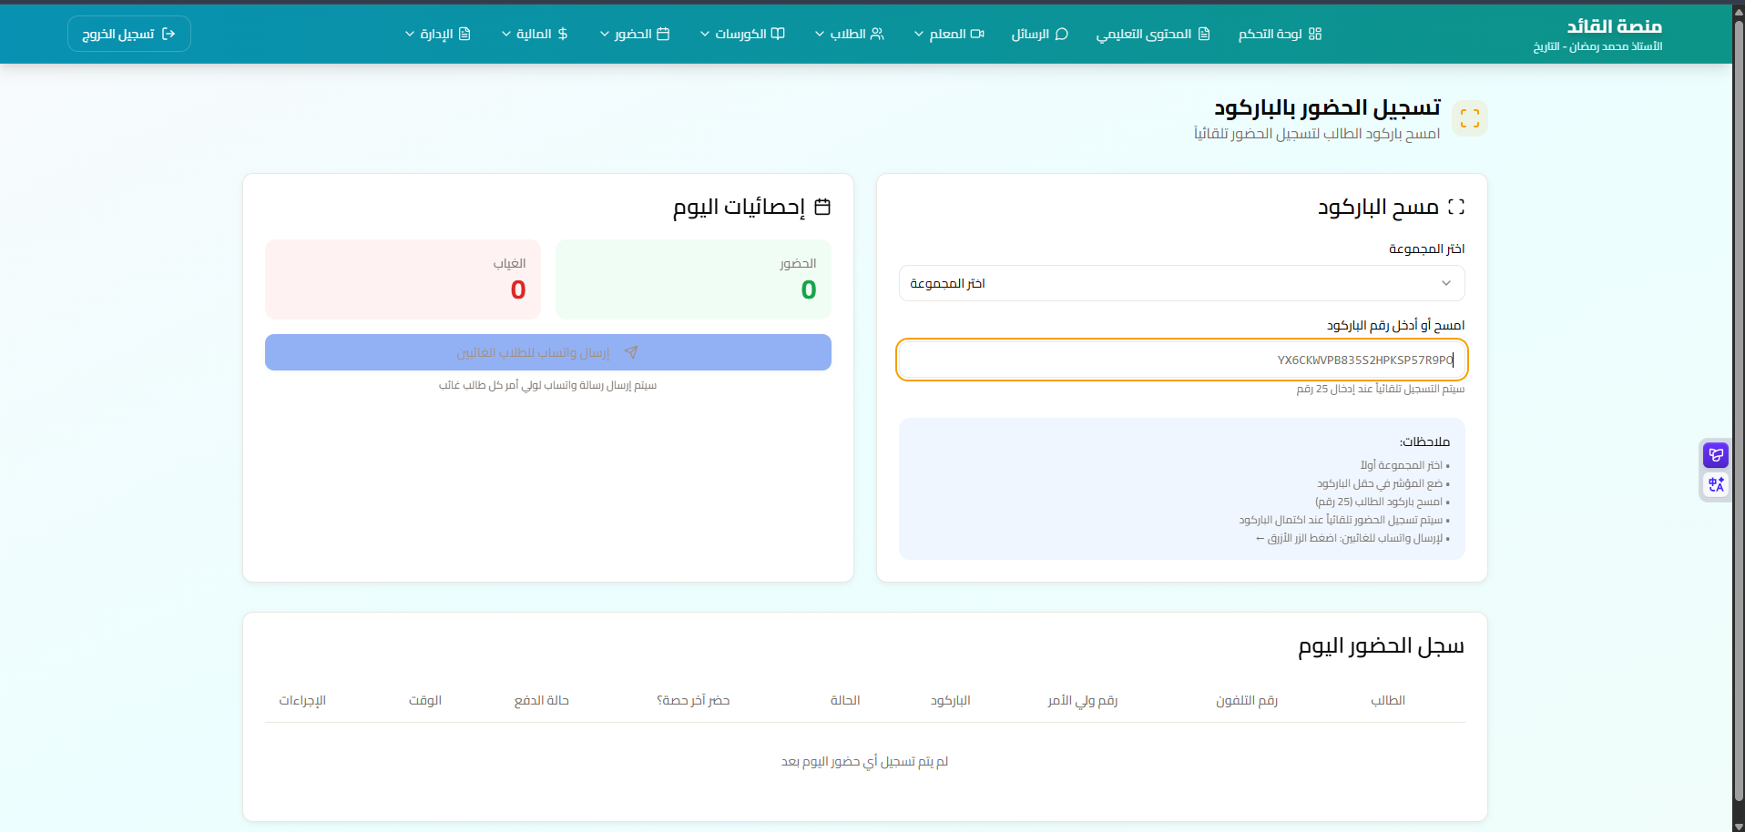Click the scan barcode icon beside page title

click(1469, 118)
